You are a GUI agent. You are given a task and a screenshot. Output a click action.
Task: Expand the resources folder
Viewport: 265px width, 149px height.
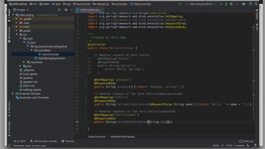[24, 62]
